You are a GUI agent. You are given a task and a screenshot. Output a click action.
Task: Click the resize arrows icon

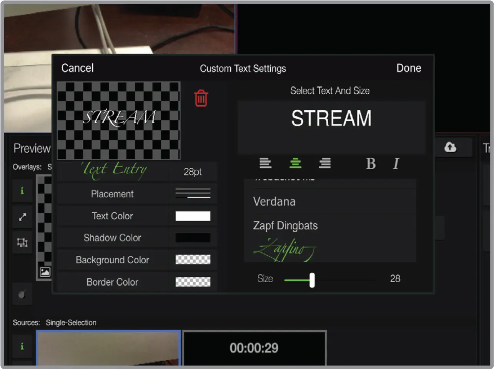tap(22, 217)
